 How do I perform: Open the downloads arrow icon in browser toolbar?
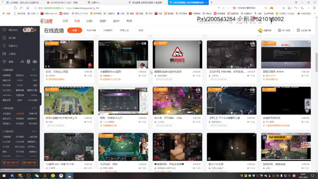click(283, 8)
